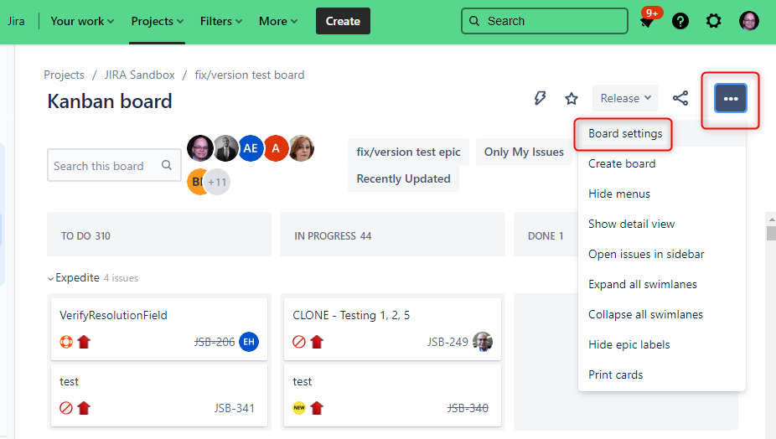Viewport: 776px width, 439px height.
Task: Click the magnifier icon in board search
Action: pyautogui.click(x=167, y=165)
